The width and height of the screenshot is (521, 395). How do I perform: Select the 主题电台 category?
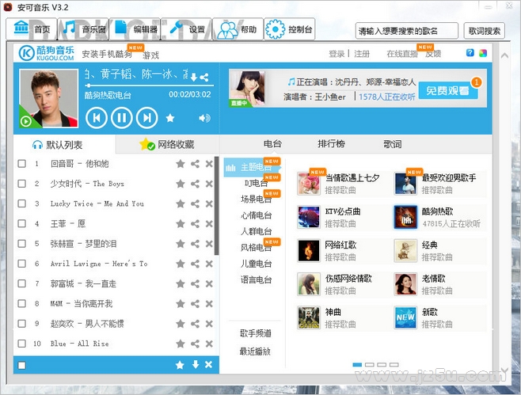253,167
